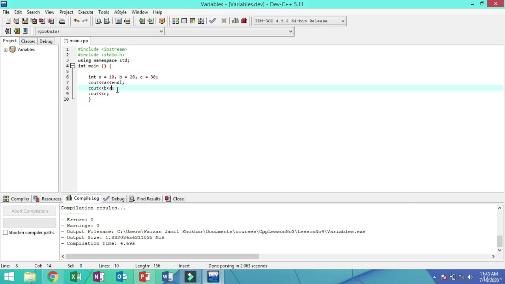Image resolution: width=505 pixels, height=284 pixels.
Task: Click the Stop execution X icon
Action: pyautogui.click(x=224, y=21)
